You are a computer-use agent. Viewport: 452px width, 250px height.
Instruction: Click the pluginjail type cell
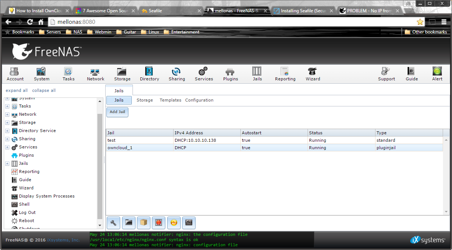point(409,148)
